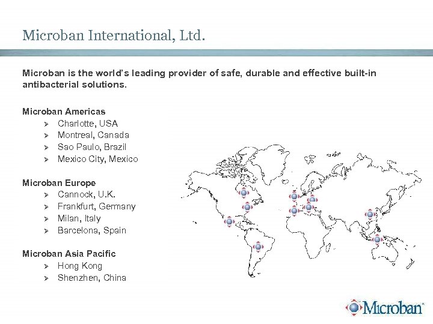Click the map marker over Mexico
This screenshot has width=433, height=324.
pyautogui.click(x=229, y=221)
